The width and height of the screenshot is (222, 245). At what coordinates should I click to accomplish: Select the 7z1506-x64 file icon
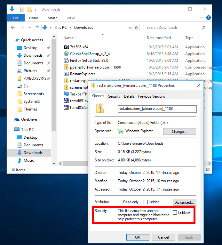(66, 47)
